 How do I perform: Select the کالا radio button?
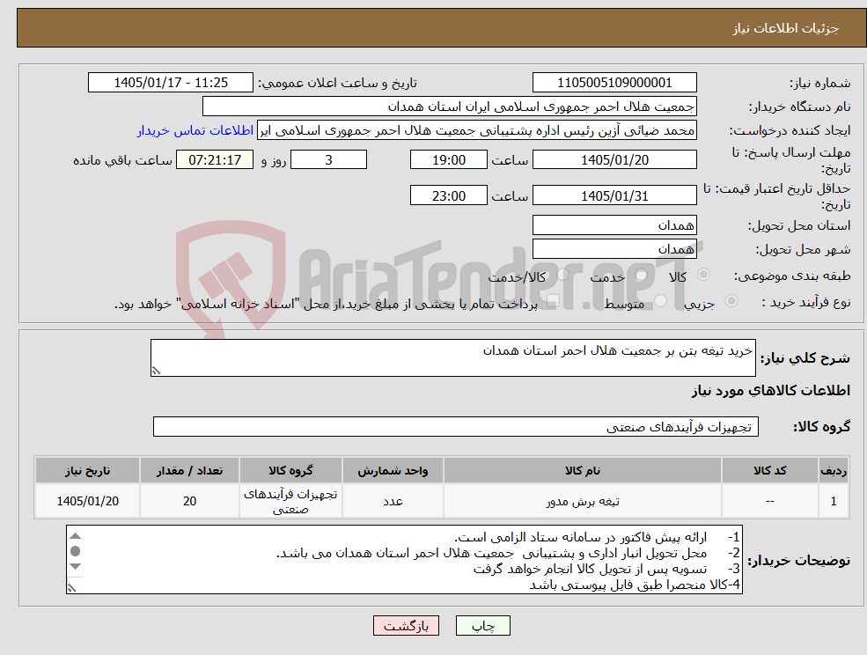(704, 275)
